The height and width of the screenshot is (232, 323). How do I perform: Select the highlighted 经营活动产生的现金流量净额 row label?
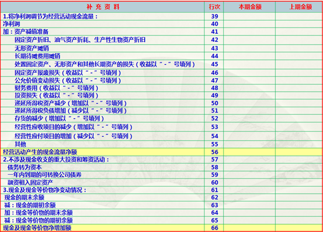(40, 152)
